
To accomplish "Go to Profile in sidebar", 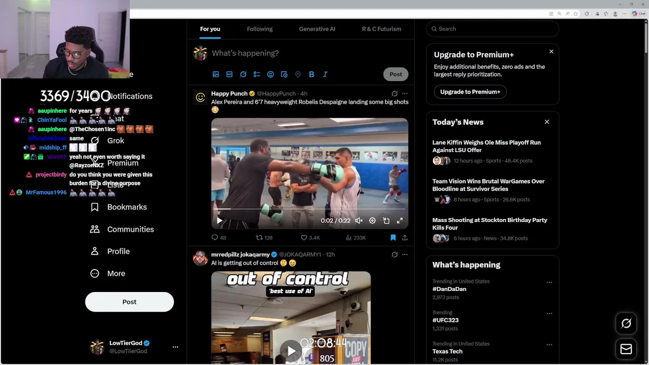I will [x=110, y=251].
